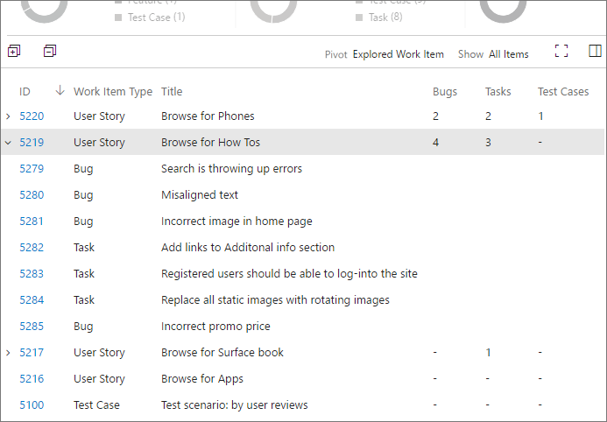Click the expand all rows icon
Image resolution: width=607 pixels, height=422 pixels.
[x=13, y=52]
